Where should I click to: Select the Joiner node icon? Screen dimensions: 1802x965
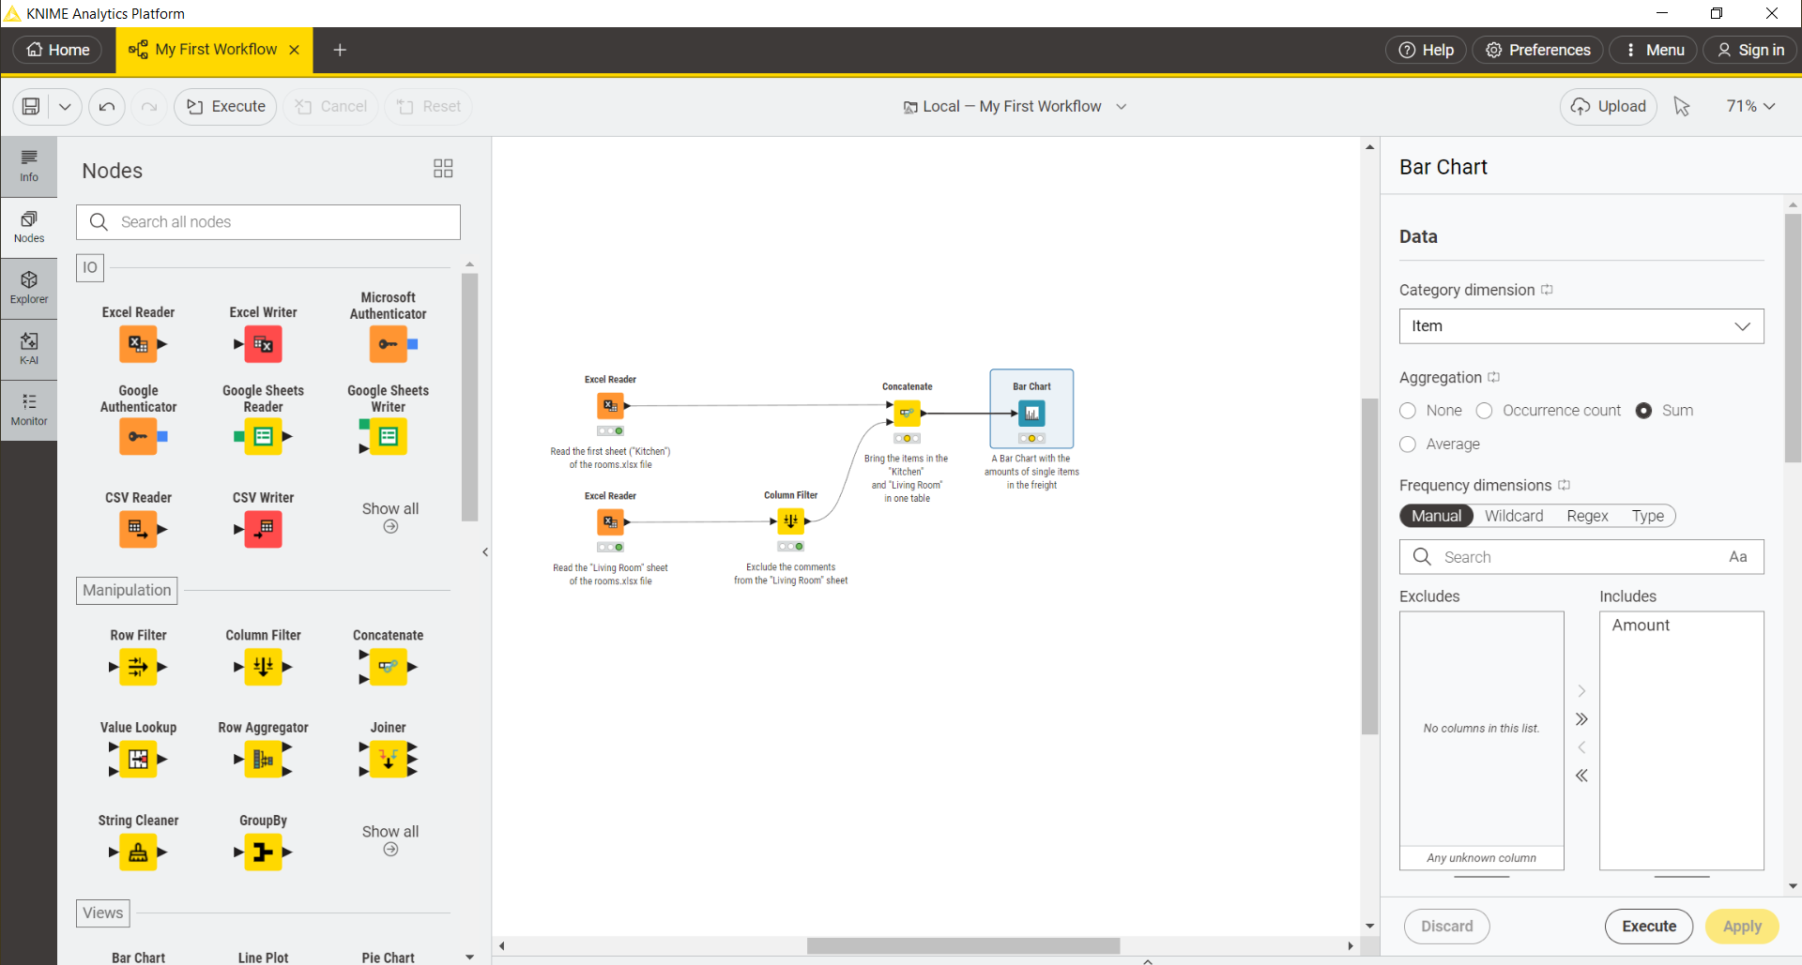pyautogui.click(x=388, y=760)
